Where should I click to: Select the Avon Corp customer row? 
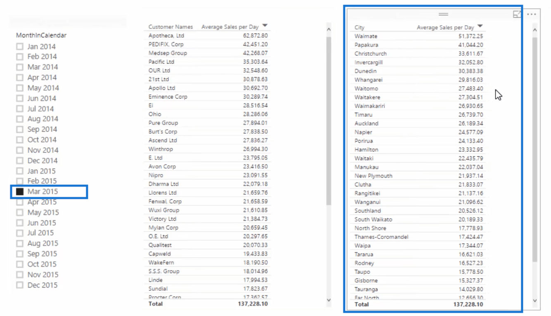208,167
